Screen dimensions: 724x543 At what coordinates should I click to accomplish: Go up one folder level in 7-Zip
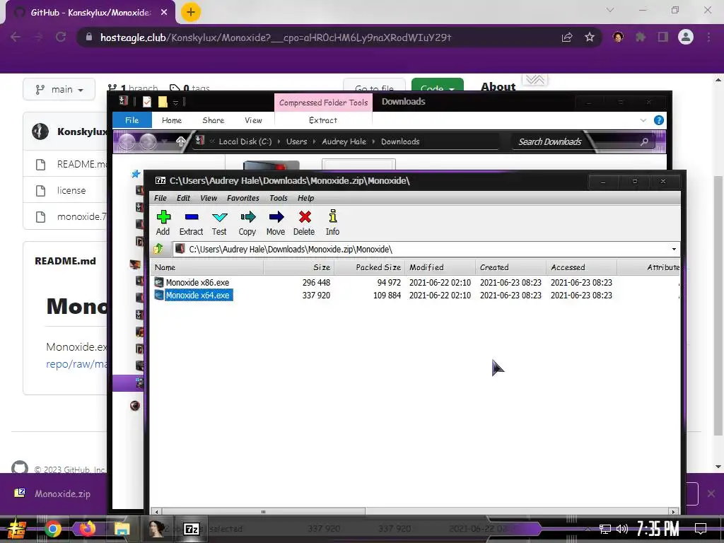point(158,249)
